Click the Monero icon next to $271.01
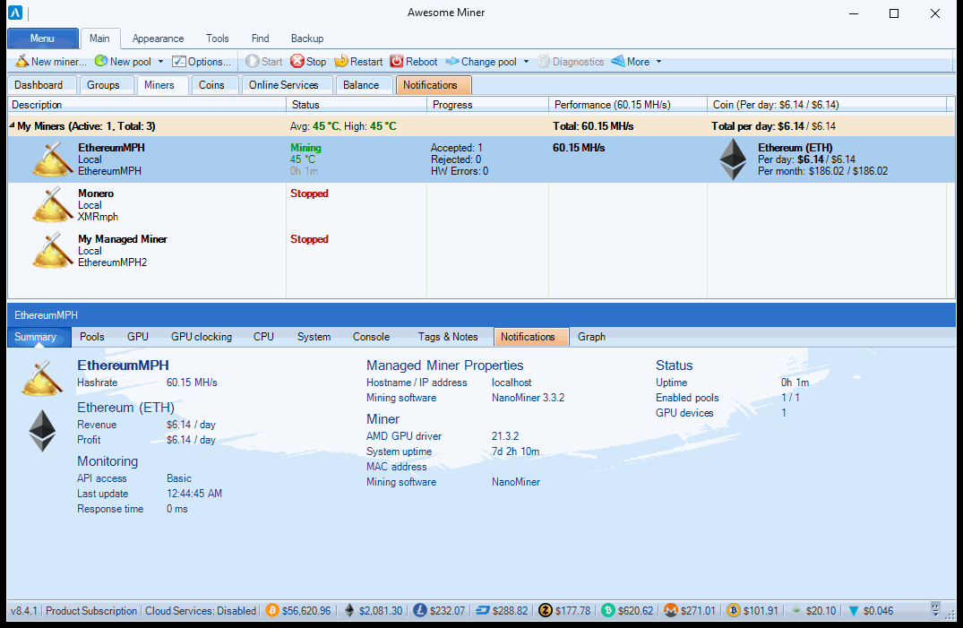Screen dimensions: 963x628 click(x=671, y=610)
